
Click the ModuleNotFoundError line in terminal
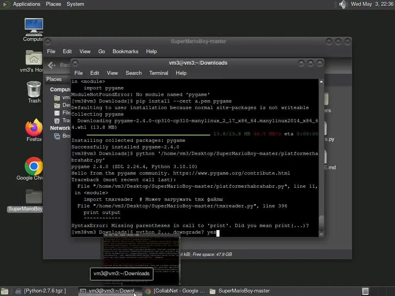click(140, 95)
